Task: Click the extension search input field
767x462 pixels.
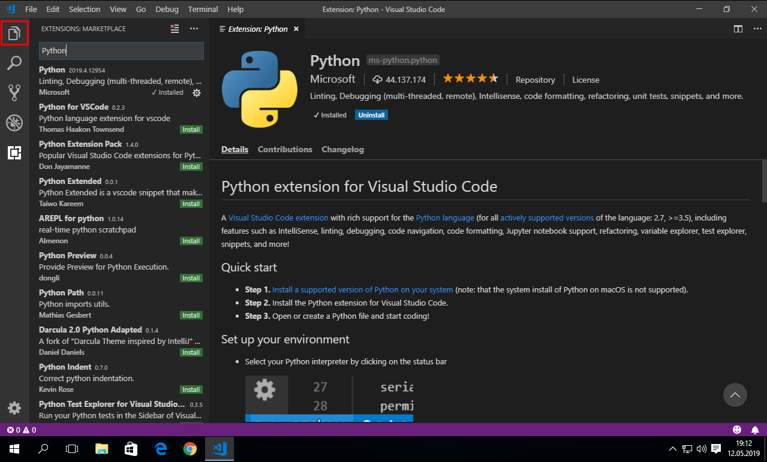Action: 121,51
